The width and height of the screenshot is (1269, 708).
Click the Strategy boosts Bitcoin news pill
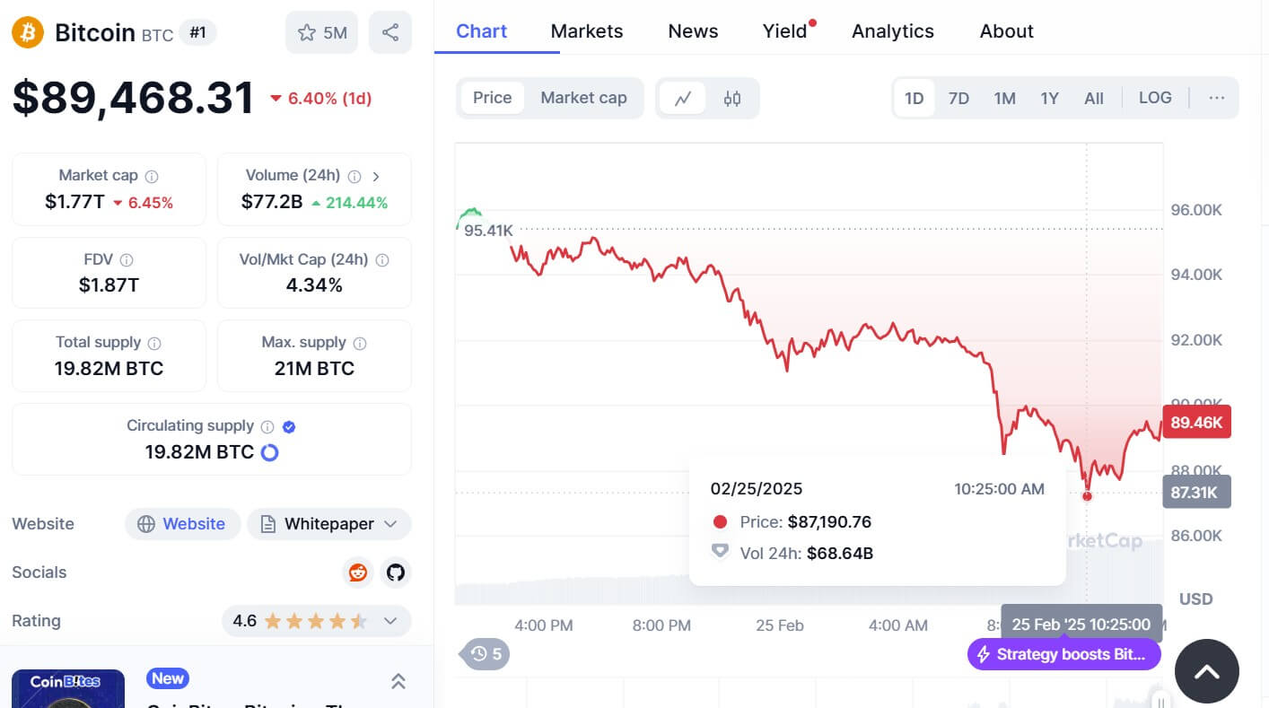pos(1063,654)
